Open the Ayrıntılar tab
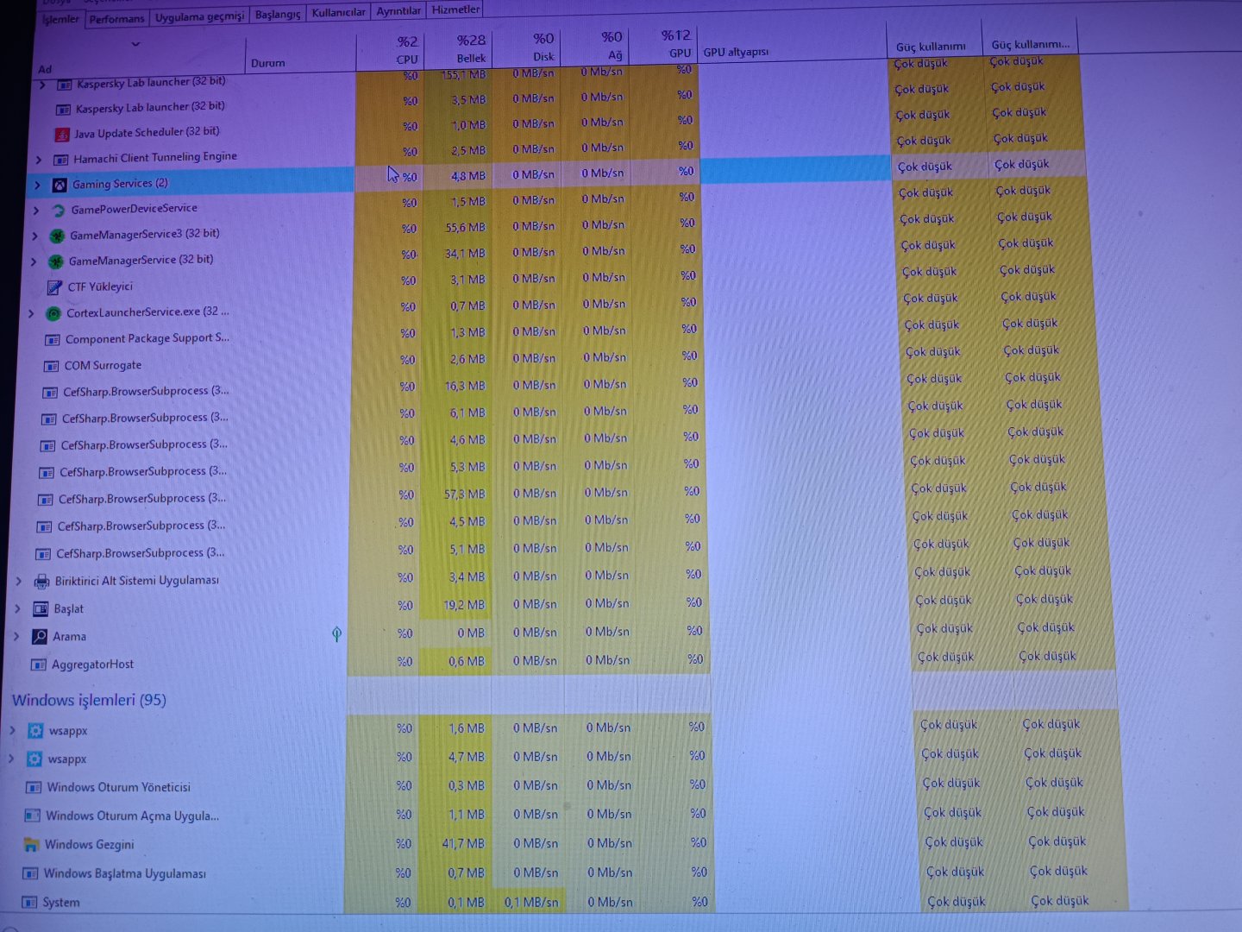This screenshot has width=1242, height=932. click(x=398, y=11)
